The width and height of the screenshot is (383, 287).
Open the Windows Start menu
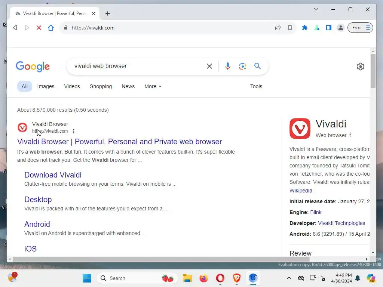click(x=87, y=278)
